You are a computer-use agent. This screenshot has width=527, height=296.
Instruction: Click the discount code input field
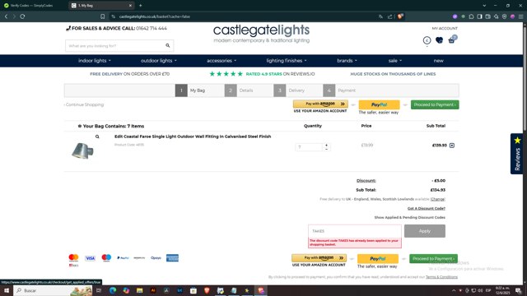click(x=355, y=231)
